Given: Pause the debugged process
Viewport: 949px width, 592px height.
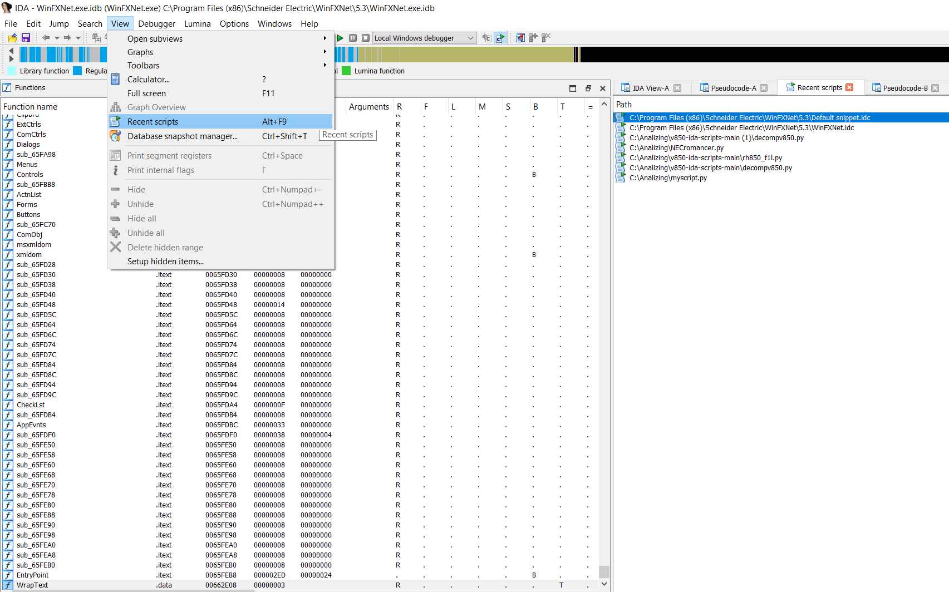Looking at the screenshot, I should (353, 38).
